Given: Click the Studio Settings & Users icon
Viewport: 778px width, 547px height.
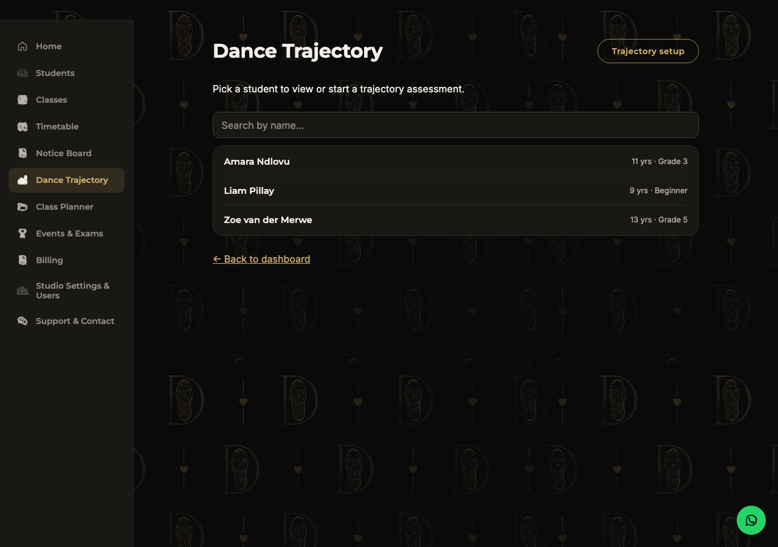Looking at the screenshot, I should [x=22, y=291].
